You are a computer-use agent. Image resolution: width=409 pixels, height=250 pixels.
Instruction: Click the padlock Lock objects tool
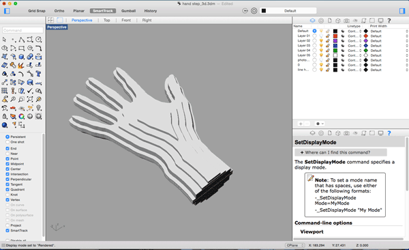(x=5, y=116)
